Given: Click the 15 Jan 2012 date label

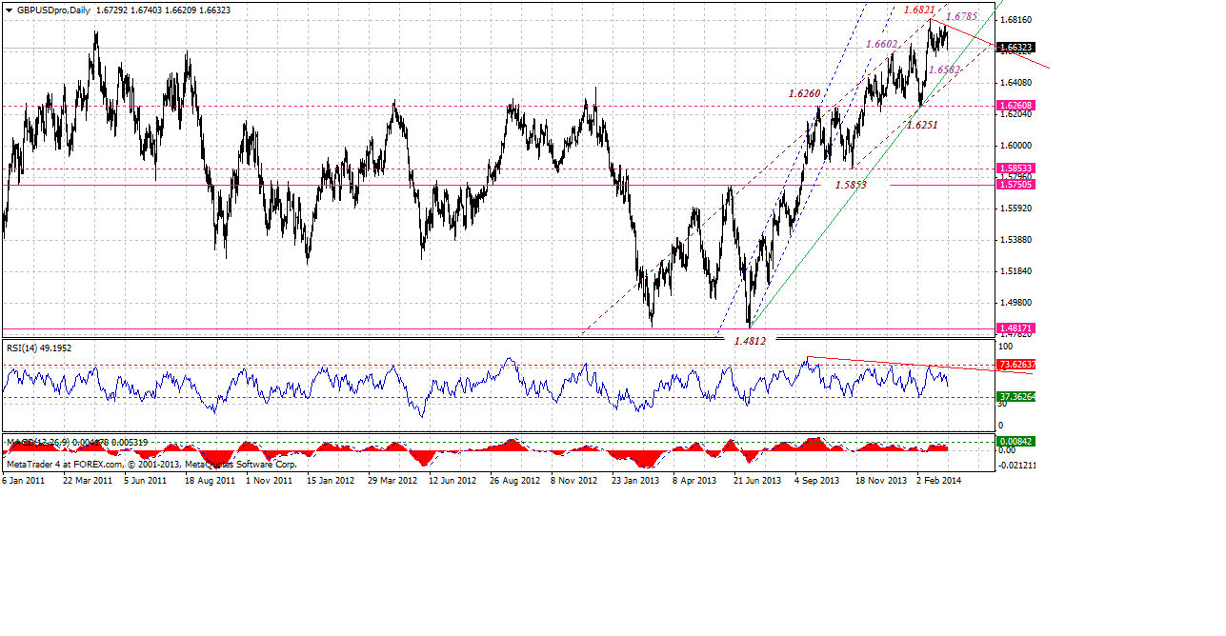Looking at the screenshot, I should (x=331, y=481).
